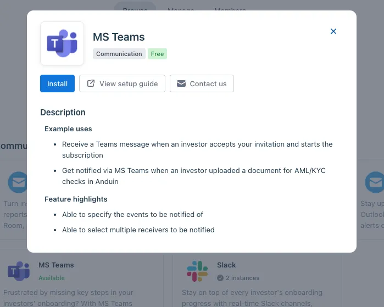Open the Slack integration card title
384x307 pixels.
[226, 265]
